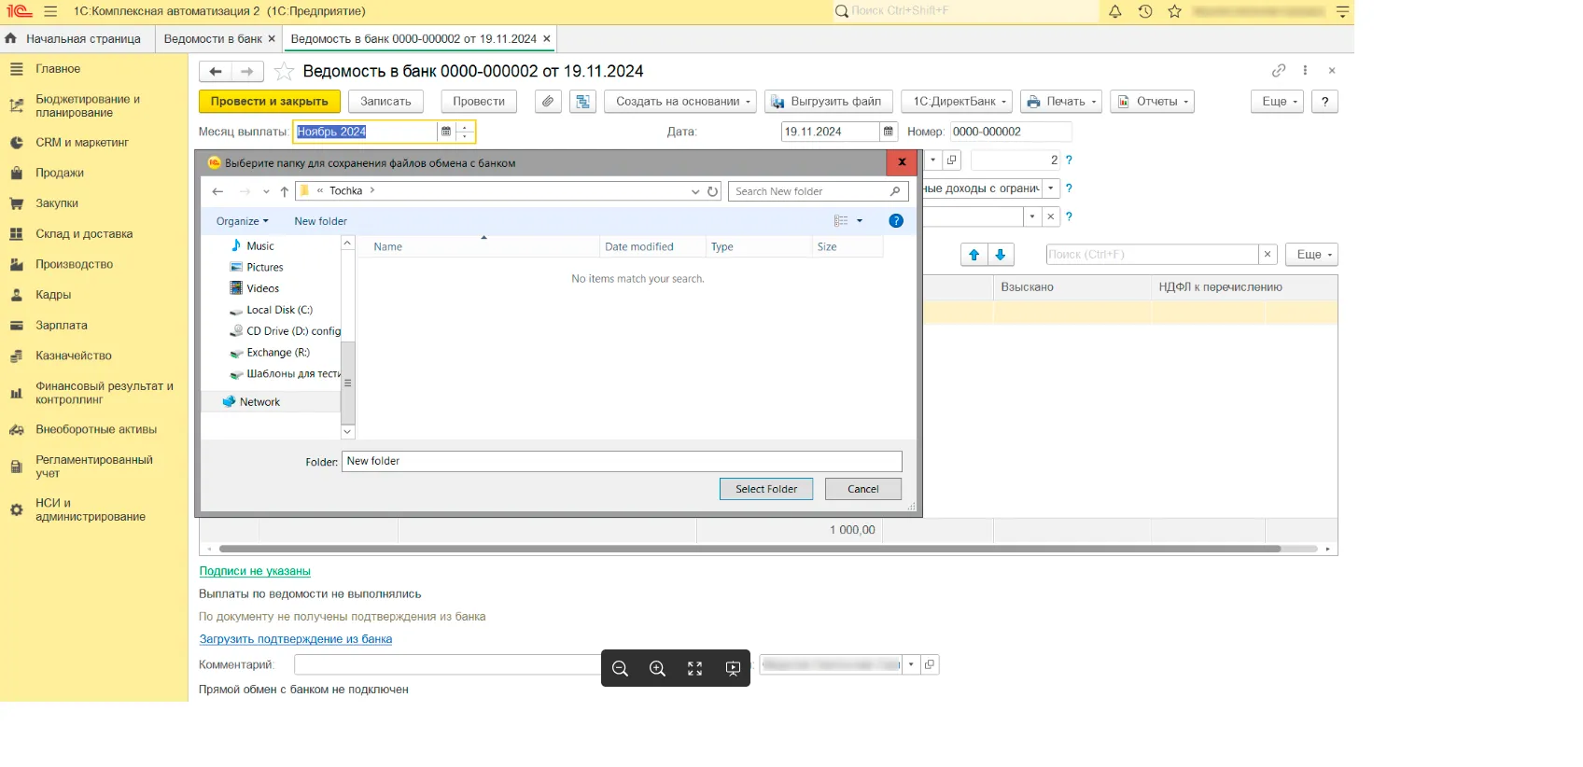Add document to favorites with star

285,72
